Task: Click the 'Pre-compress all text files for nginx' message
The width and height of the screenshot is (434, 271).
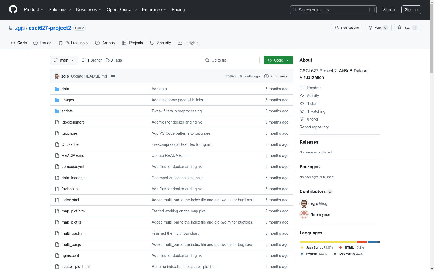Action: [x=181, y=144]
